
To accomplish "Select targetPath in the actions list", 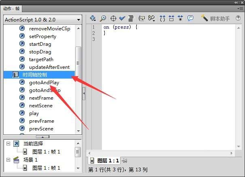I will [41, 60].
